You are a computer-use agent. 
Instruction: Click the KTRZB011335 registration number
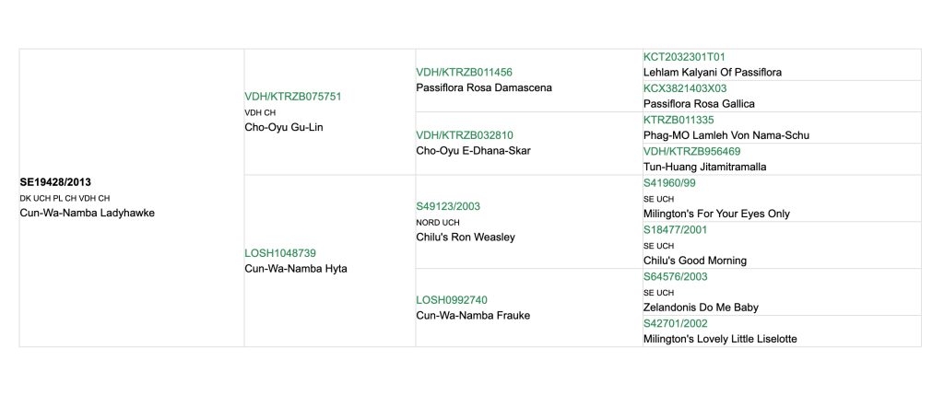(678, 120)
